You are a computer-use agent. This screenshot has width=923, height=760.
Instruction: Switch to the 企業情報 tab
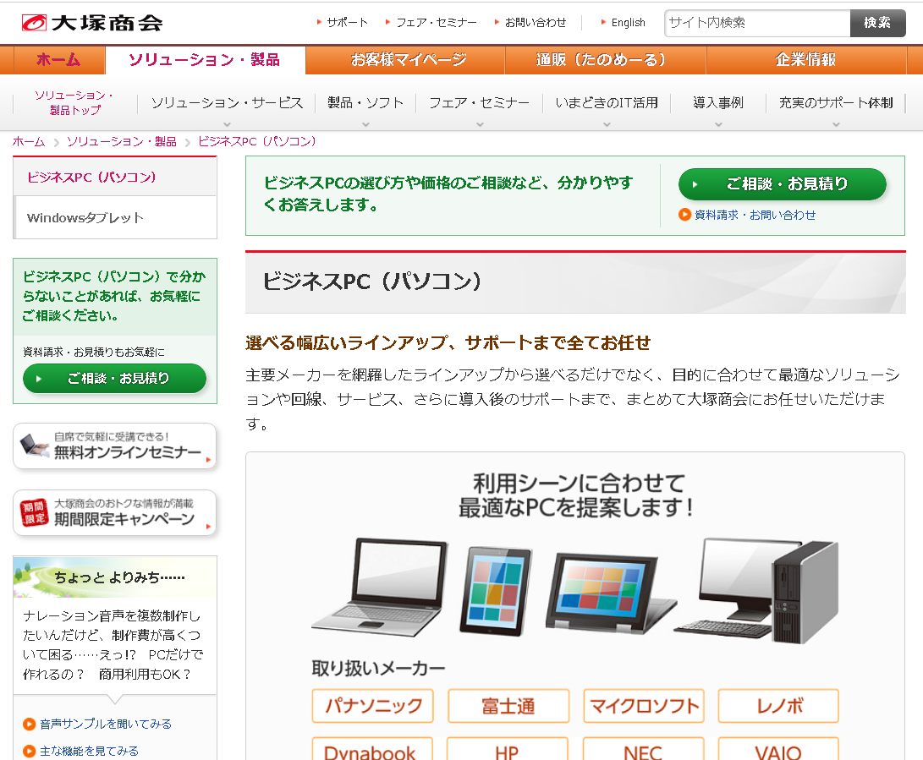click(805, 60)
